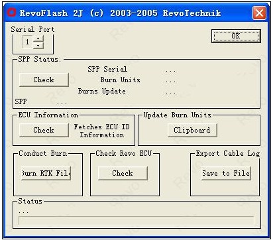Screen dimensions: 273x240
Task: Click the Serial Port value field
Action: coord(28,42)
